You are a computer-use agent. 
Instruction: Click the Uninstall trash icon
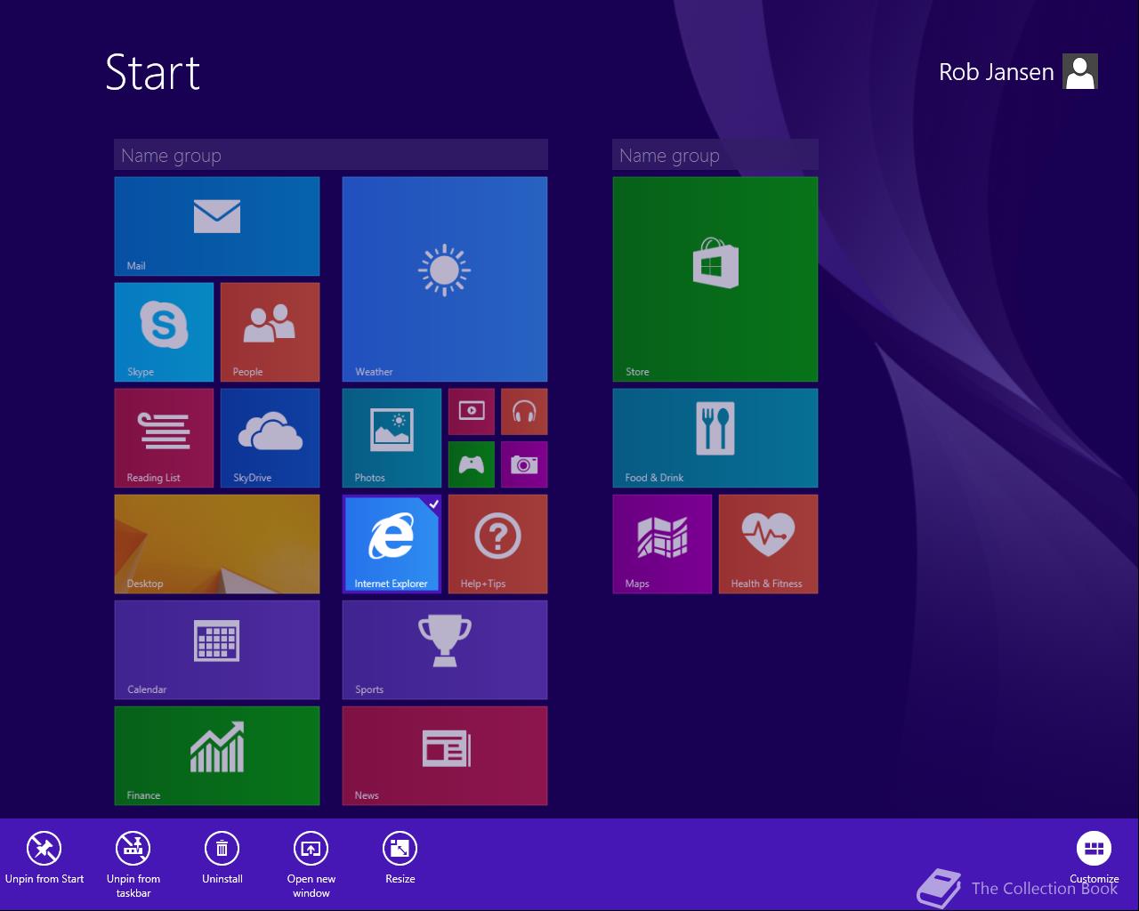click(x=222, y=849)
